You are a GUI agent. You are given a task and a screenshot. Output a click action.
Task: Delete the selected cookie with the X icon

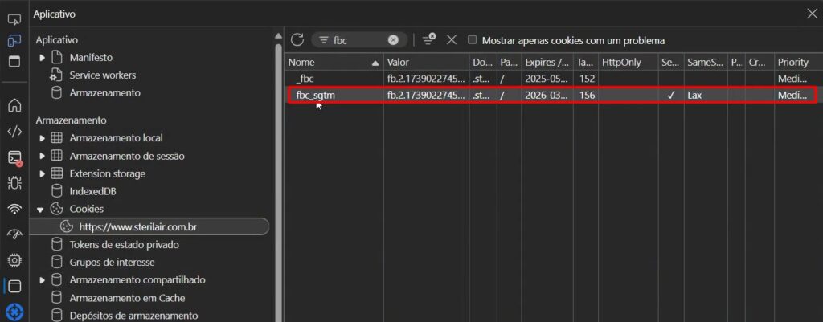click(x=452, y=40)
